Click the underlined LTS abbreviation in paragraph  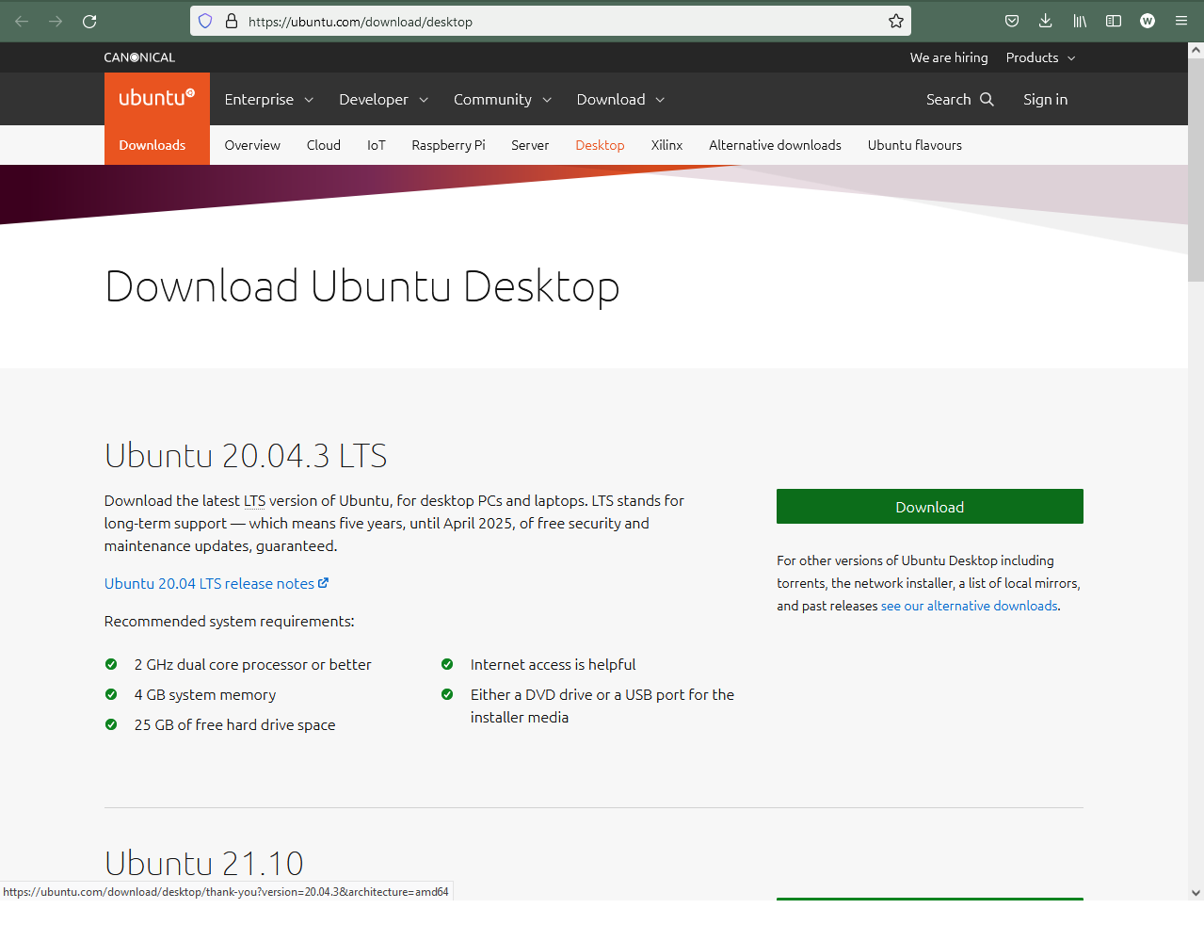[x=254, y=501]
